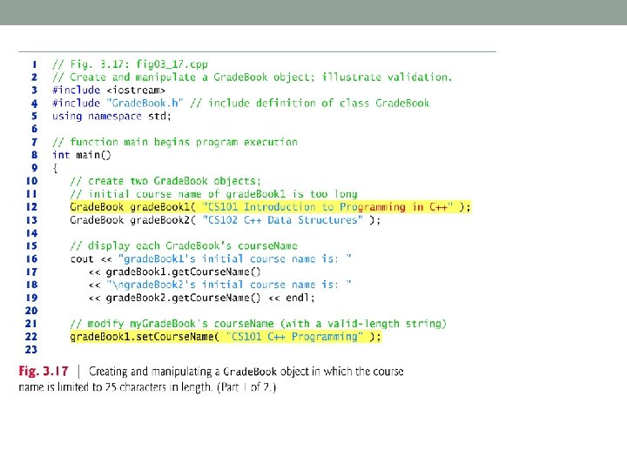Click comment "// display each GradeBook's courseName"

(x=184, y=245)
